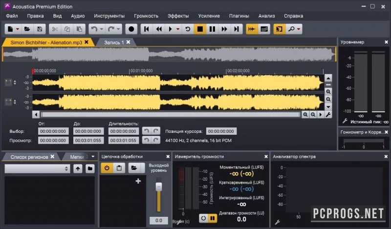Click the waveform overview strip

point(169,54)
